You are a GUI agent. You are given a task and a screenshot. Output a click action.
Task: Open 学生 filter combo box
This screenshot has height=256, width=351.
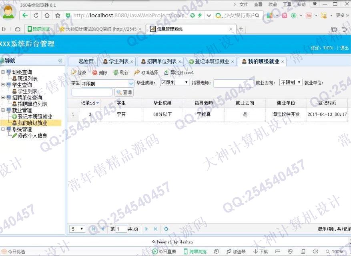pos(131,84)
